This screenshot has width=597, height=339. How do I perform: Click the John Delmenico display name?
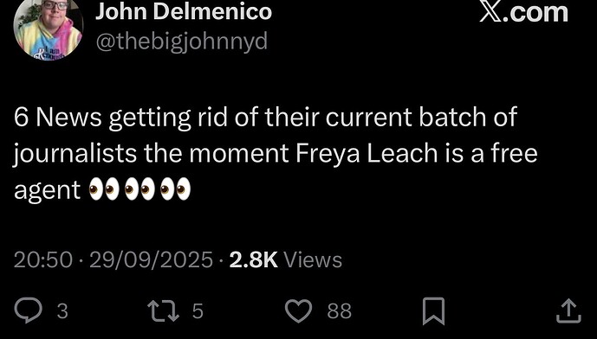184,10
